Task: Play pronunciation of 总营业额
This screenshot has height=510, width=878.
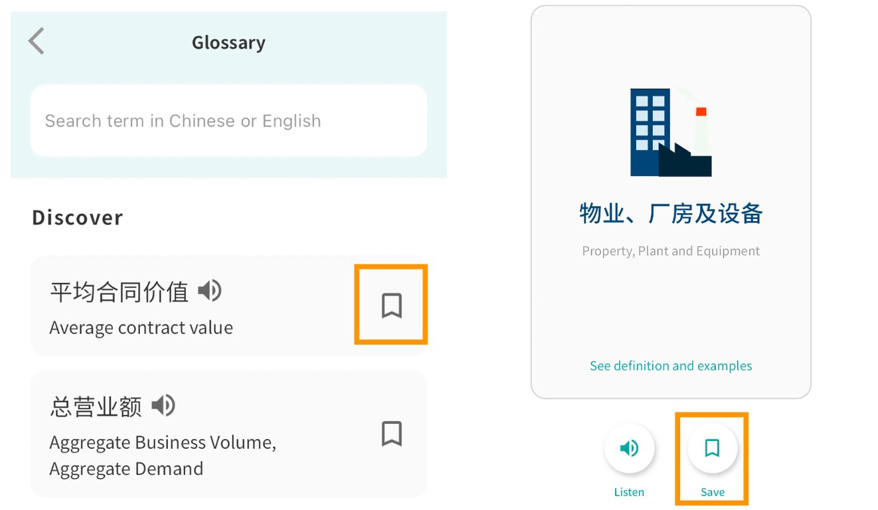Action: [x=163, y=405]
